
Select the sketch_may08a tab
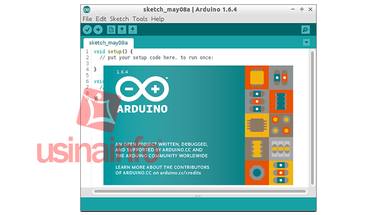pos(108,43)
